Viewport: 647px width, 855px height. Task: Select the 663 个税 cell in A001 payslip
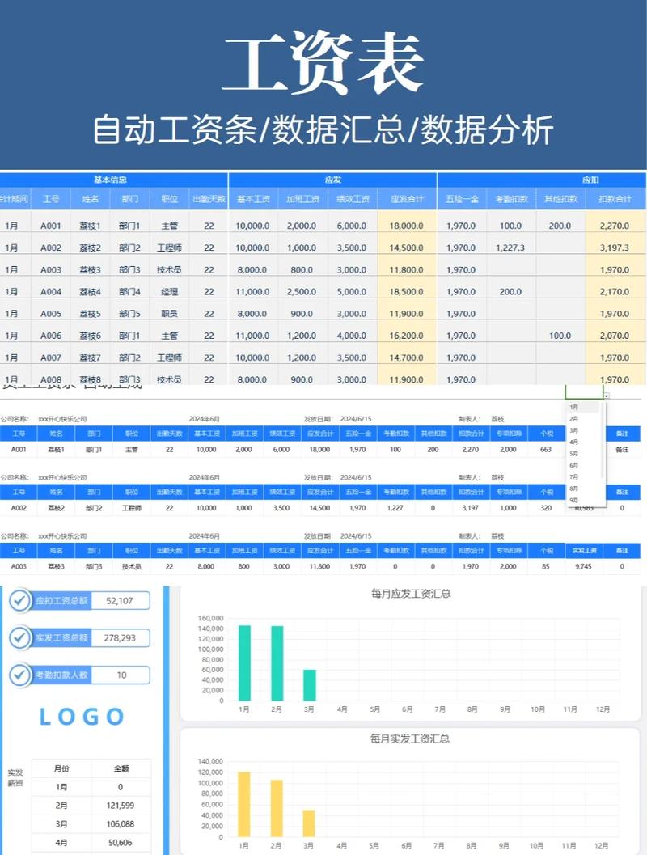coord(546,449)
